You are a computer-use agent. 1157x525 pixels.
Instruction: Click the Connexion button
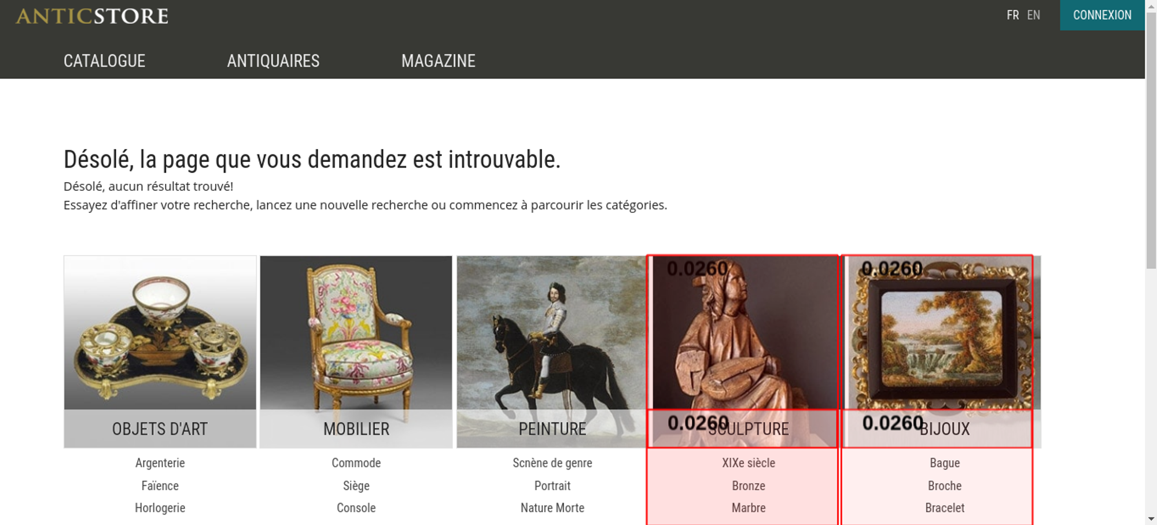(x=1102, y=15)
